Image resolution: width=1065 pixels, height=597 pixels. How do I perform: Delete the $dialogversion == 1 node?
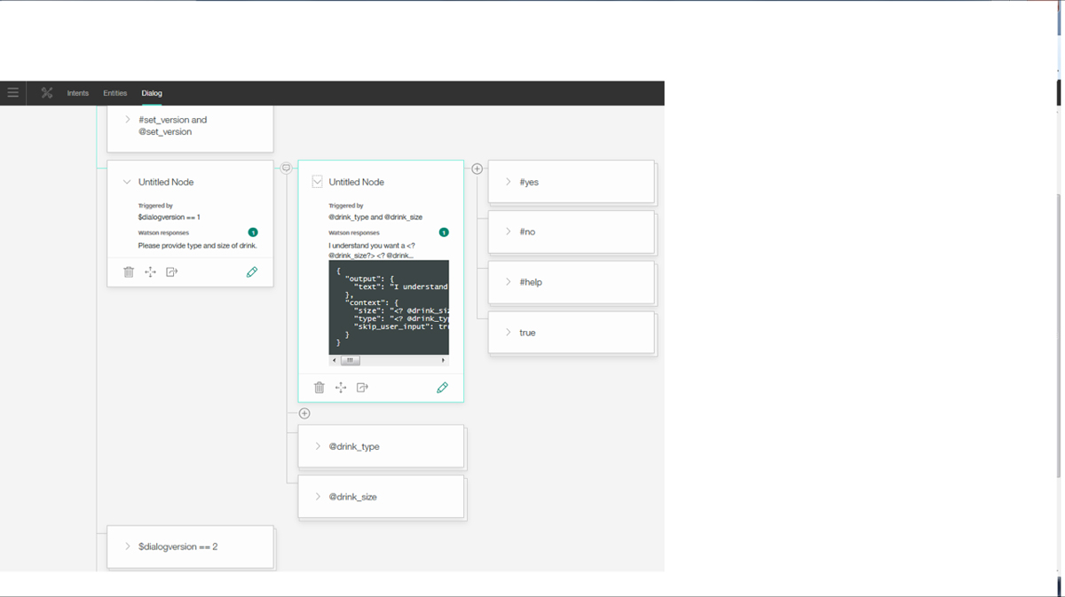129,272
